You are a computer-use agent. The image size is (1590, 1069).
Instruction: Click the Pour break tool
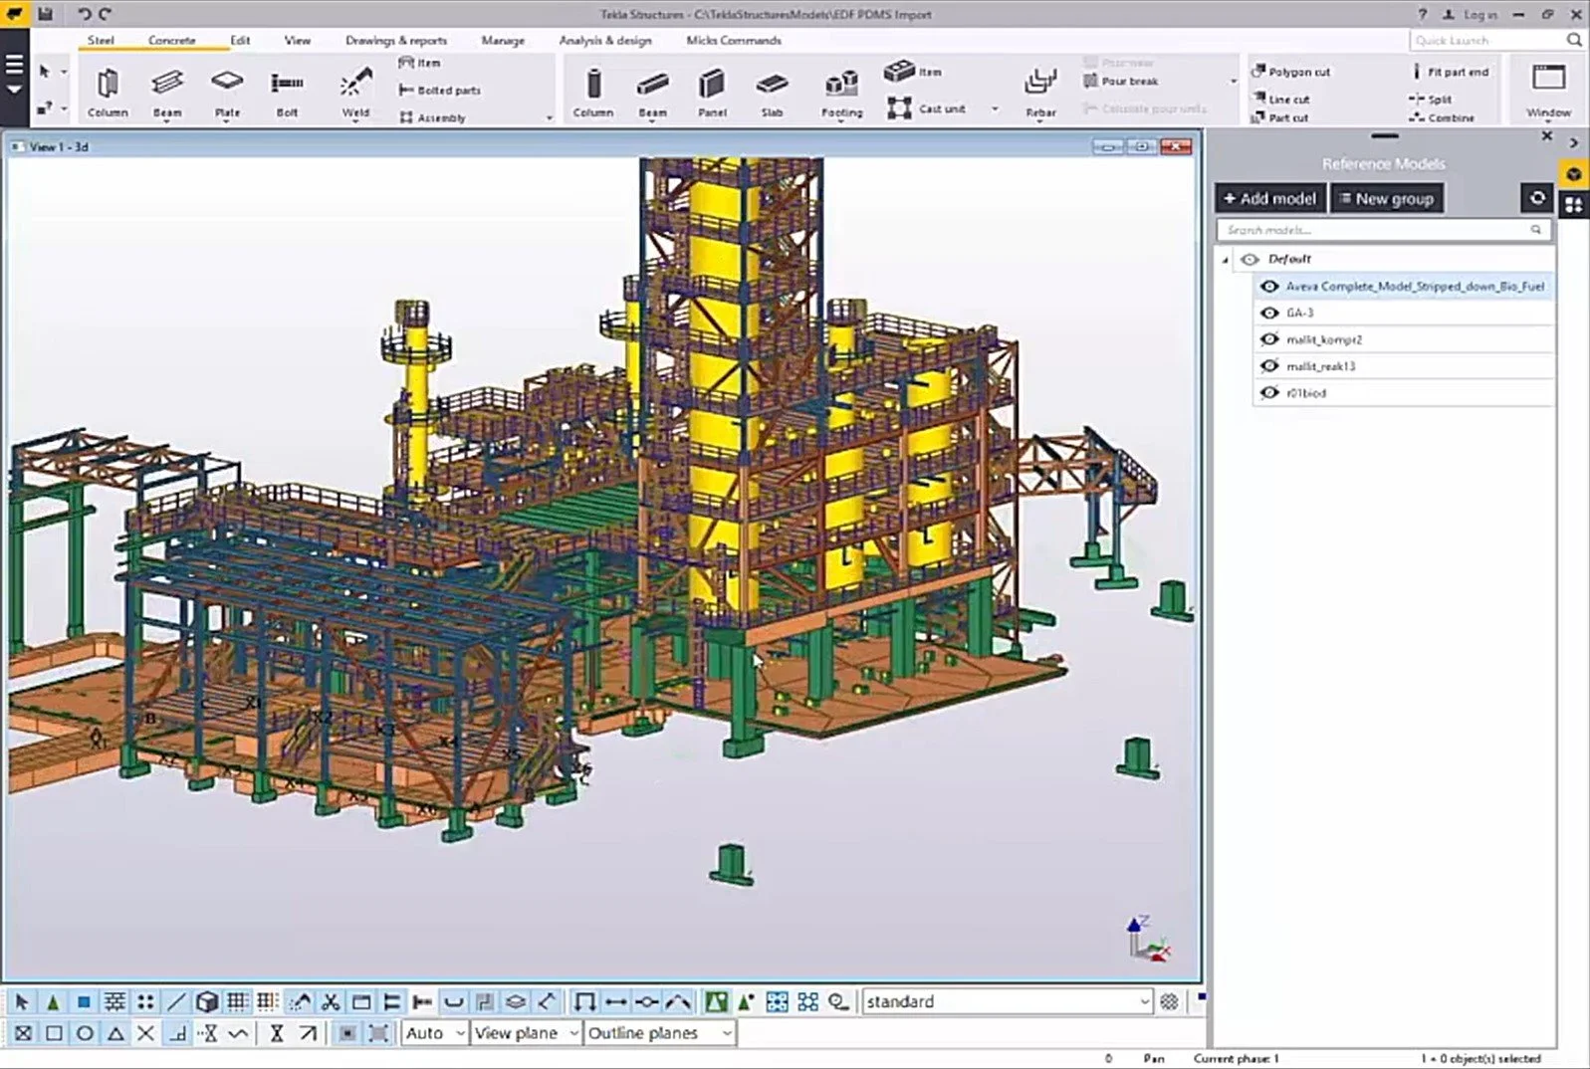pos(1121,81)
